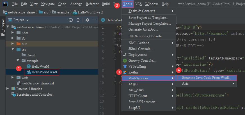Open the VCS menu
245x115 pixels.
138,4
